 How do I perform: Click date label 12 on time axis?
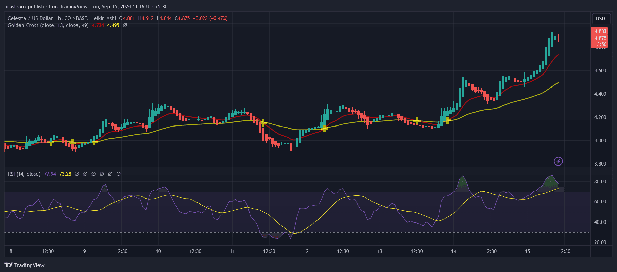(x=306, y=251)
